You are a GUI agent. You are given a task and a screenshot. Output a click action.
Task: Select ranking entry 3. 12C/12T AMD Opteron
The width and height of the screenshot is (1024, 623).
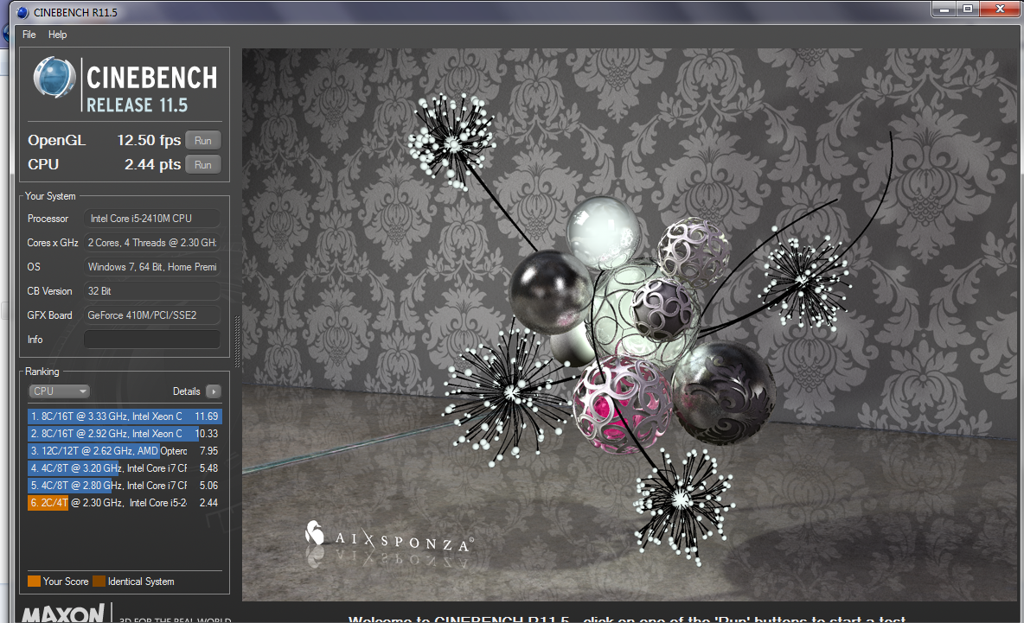[x=124, y=451]
